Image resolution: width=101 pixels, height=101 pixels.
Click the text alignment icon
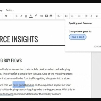pos(59,16)
